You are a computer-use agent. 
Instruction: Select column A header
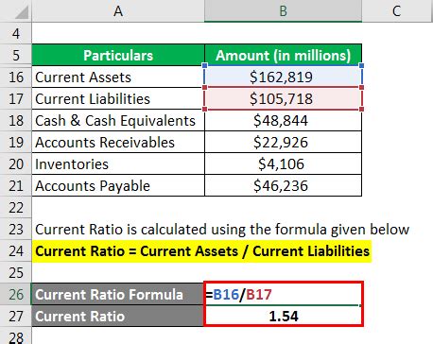tap(118, 11)
